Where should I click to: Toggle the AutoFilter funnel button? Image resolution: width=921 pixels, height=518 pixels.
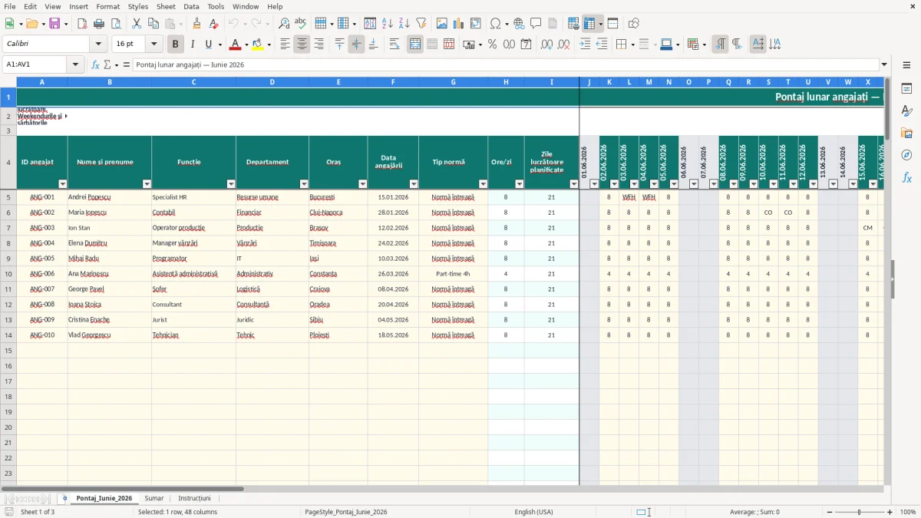click(421, 24)
